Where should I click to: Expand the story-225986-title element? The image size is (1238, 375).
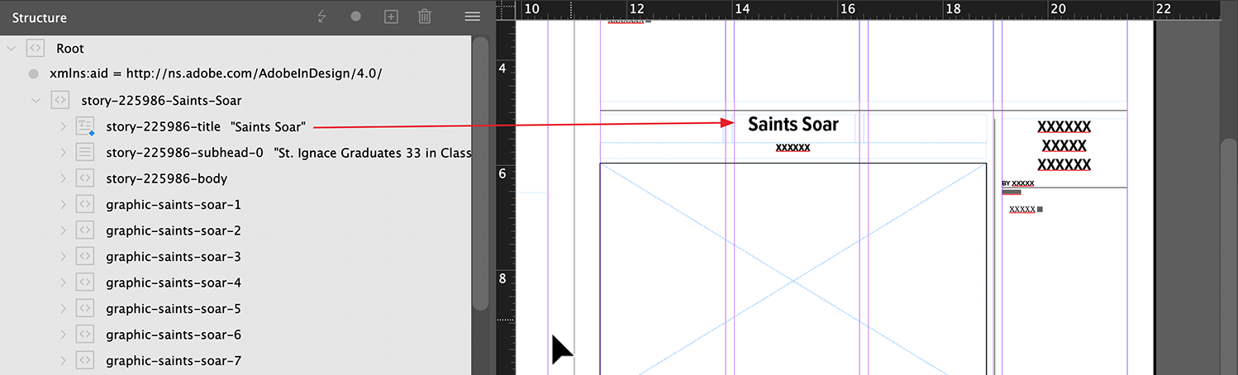coord(63,126)
